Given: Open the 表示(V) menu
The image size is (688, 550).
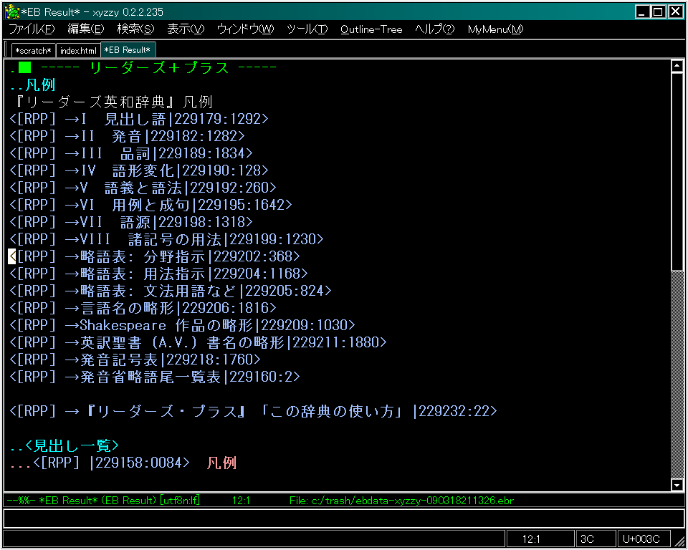Looking at the screenshot, I should point(186,29).
